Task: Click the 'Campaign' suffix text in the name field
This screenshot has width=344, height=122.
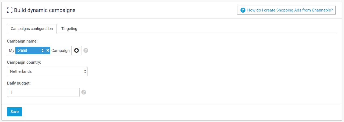Action: click(61, 51)
